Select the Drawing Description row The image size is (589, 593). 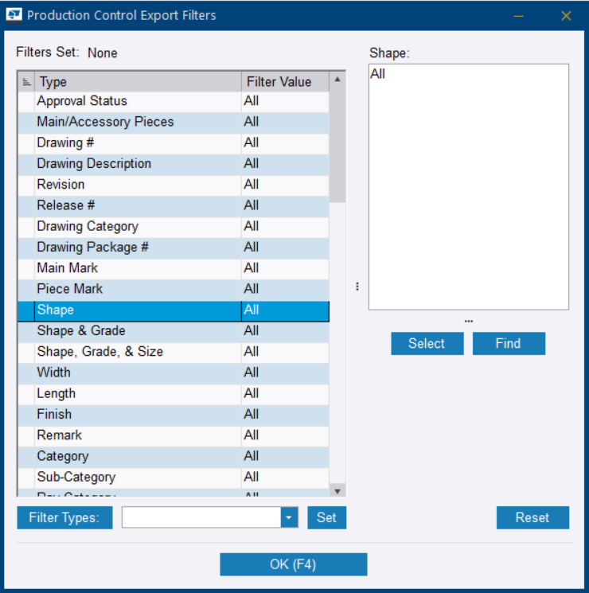(174, 164)
